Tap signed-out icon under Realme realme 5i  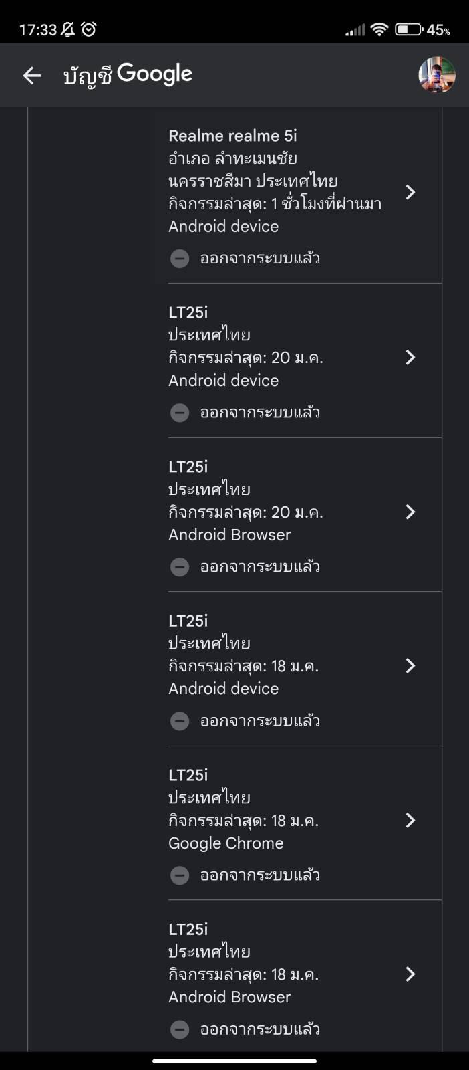180,258
